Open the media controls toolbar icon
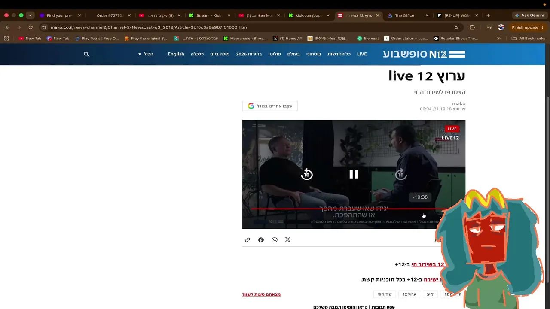Image resolution: width=550 pixels, height=309 pixels. point(489,27)
